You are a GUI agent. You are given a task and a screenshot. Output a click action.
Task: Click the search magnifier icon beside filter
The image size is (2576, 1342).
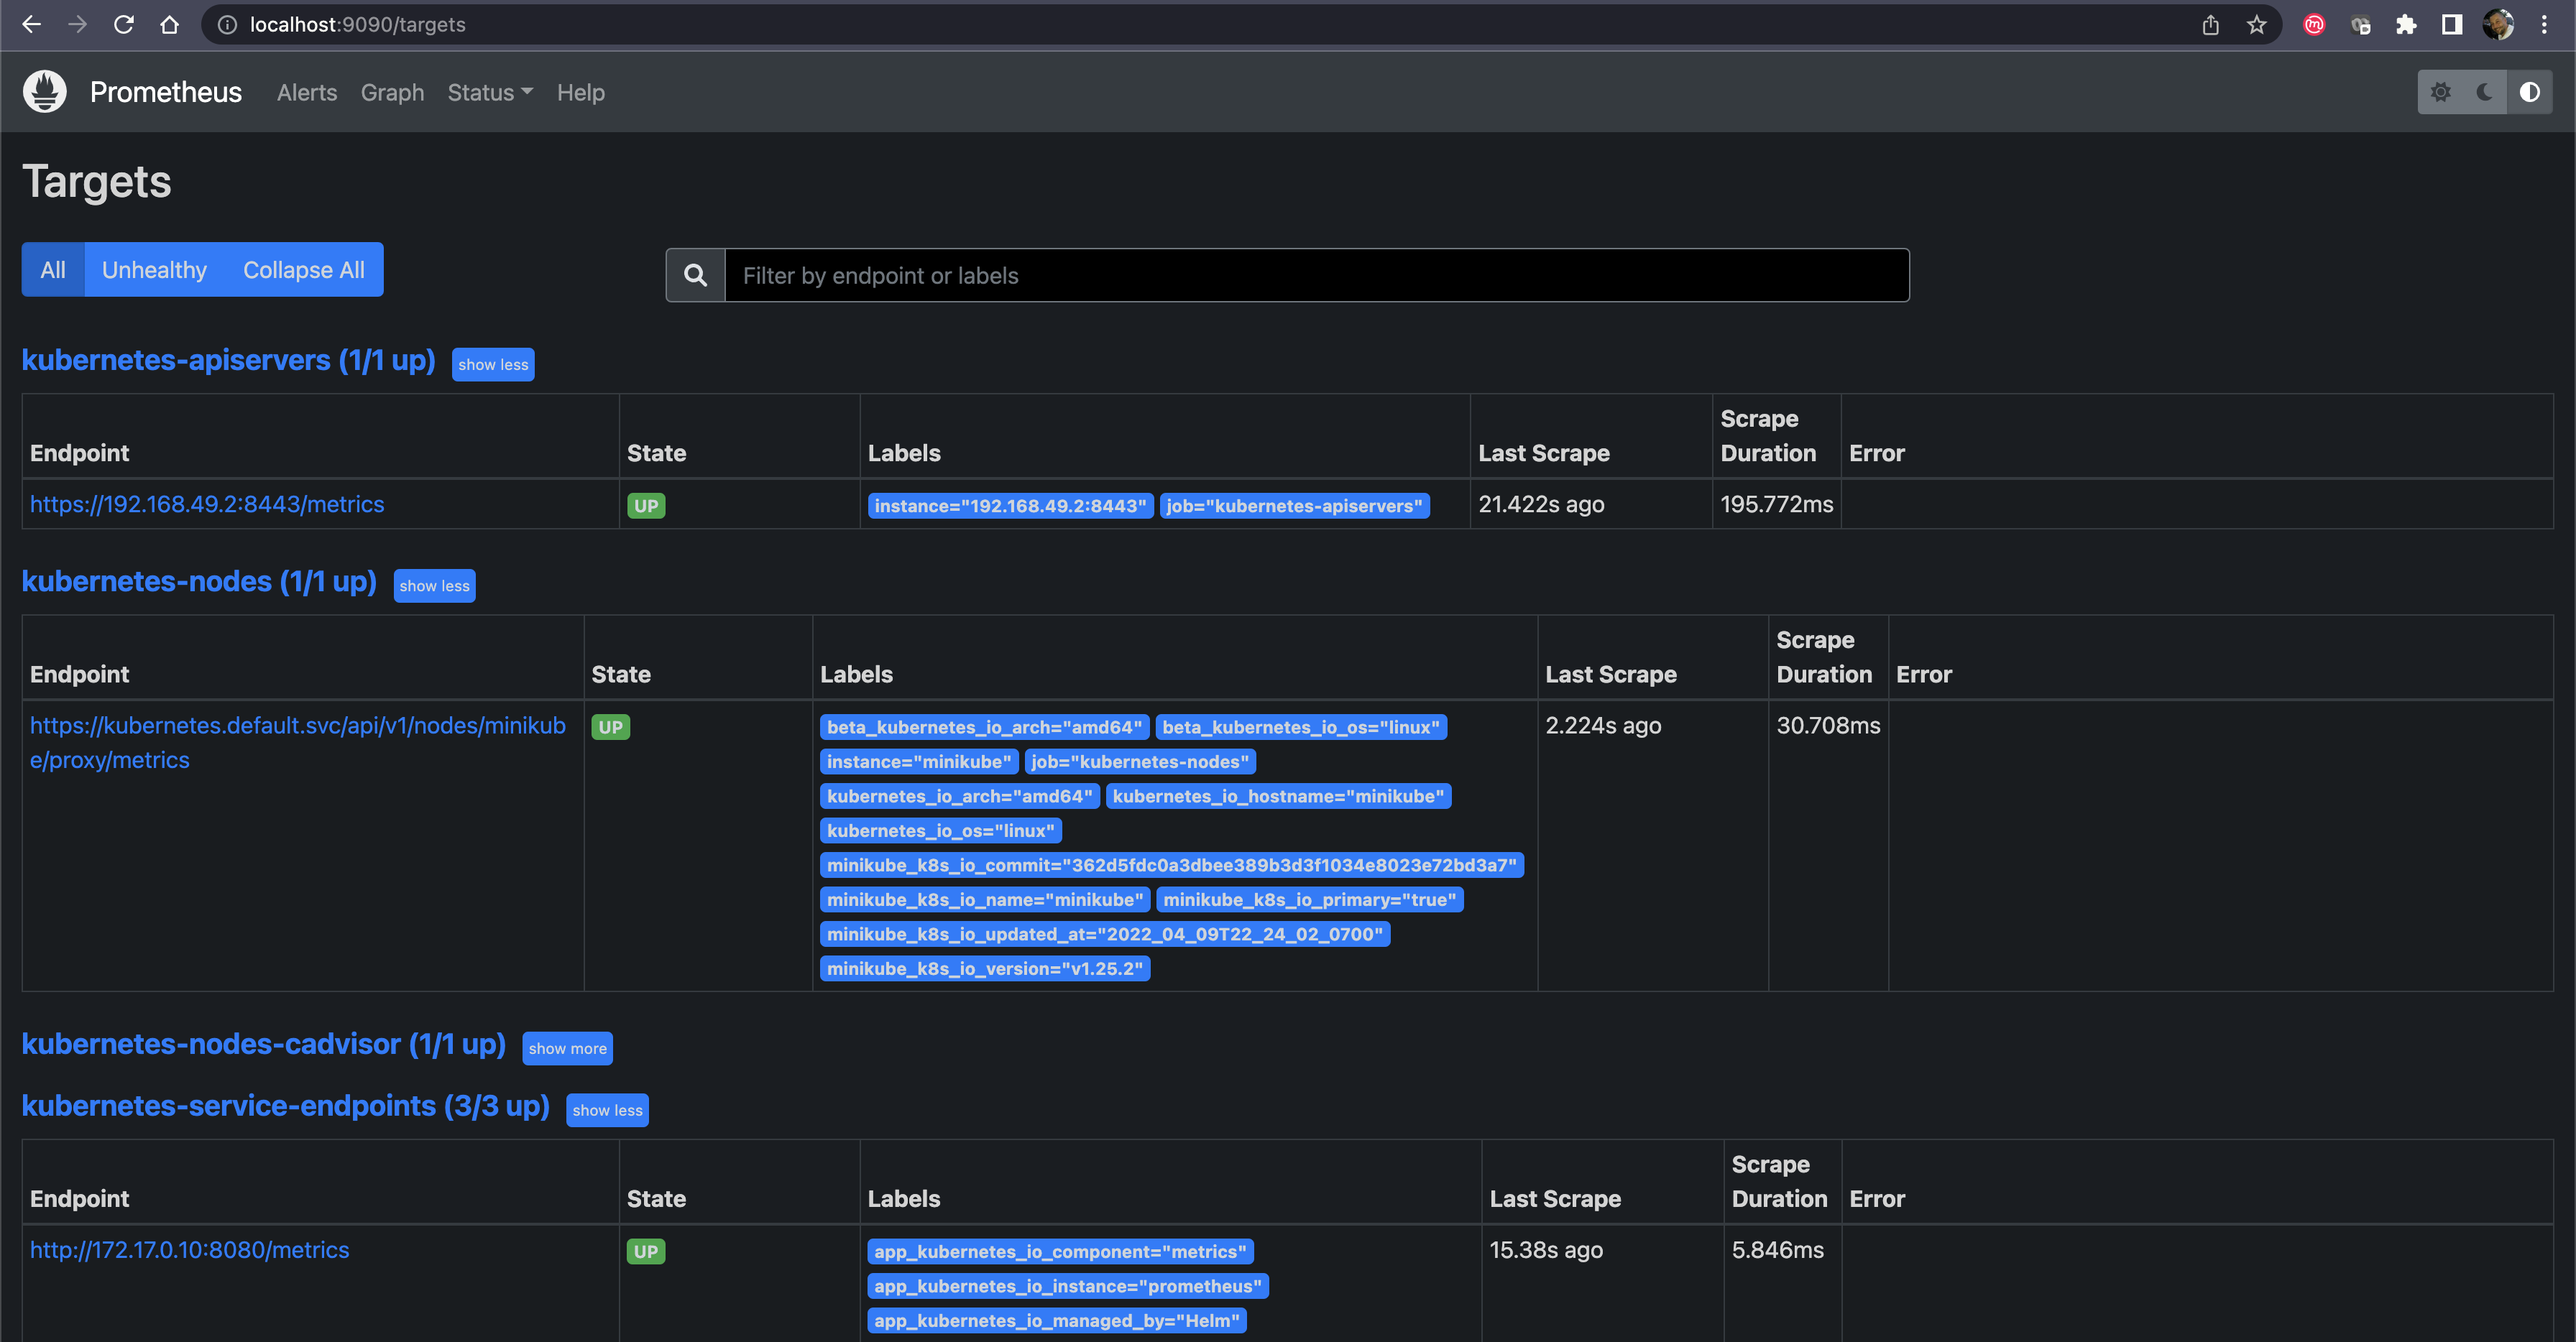click(x=696, y=275)
